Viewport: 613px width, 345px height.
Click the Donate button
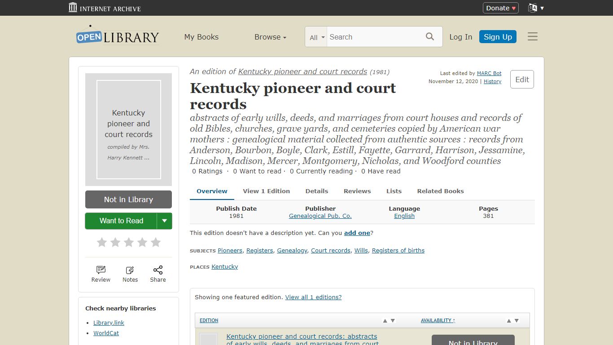(501, 8)
